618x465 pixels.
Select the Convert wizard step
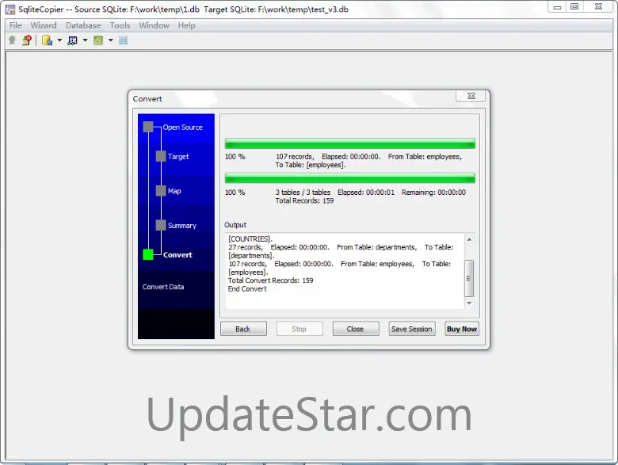click(177, 254)
